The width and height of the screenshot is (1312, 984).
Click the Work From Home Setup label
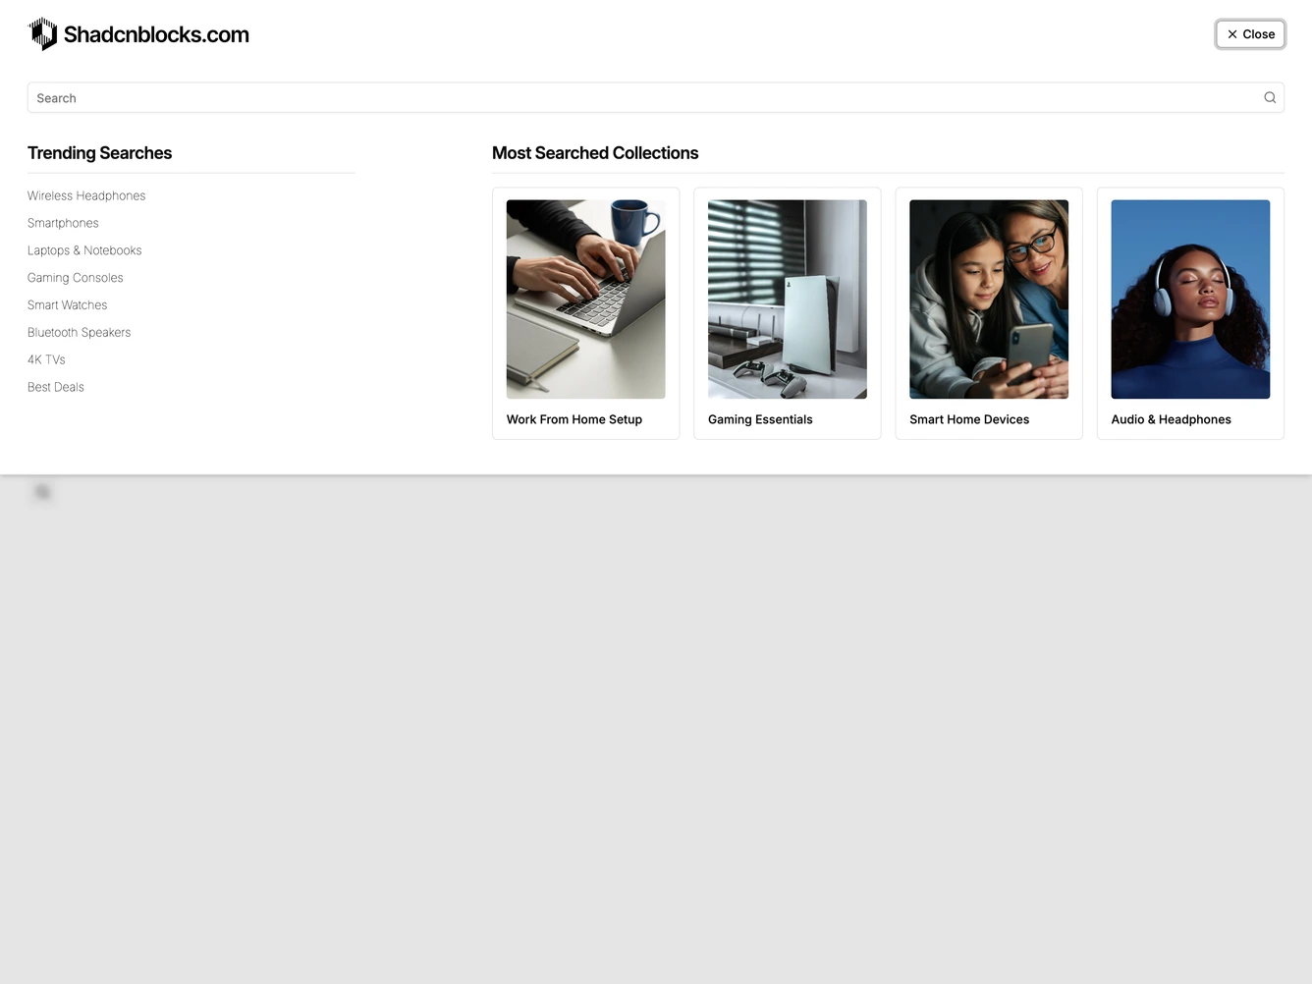574,419
